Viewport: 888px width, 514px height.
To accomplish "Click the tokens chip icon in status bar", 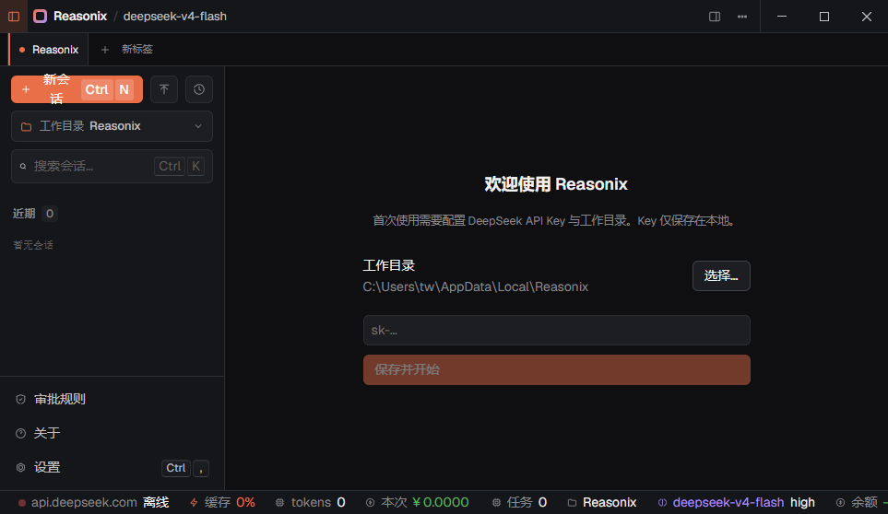I will 279,502.
